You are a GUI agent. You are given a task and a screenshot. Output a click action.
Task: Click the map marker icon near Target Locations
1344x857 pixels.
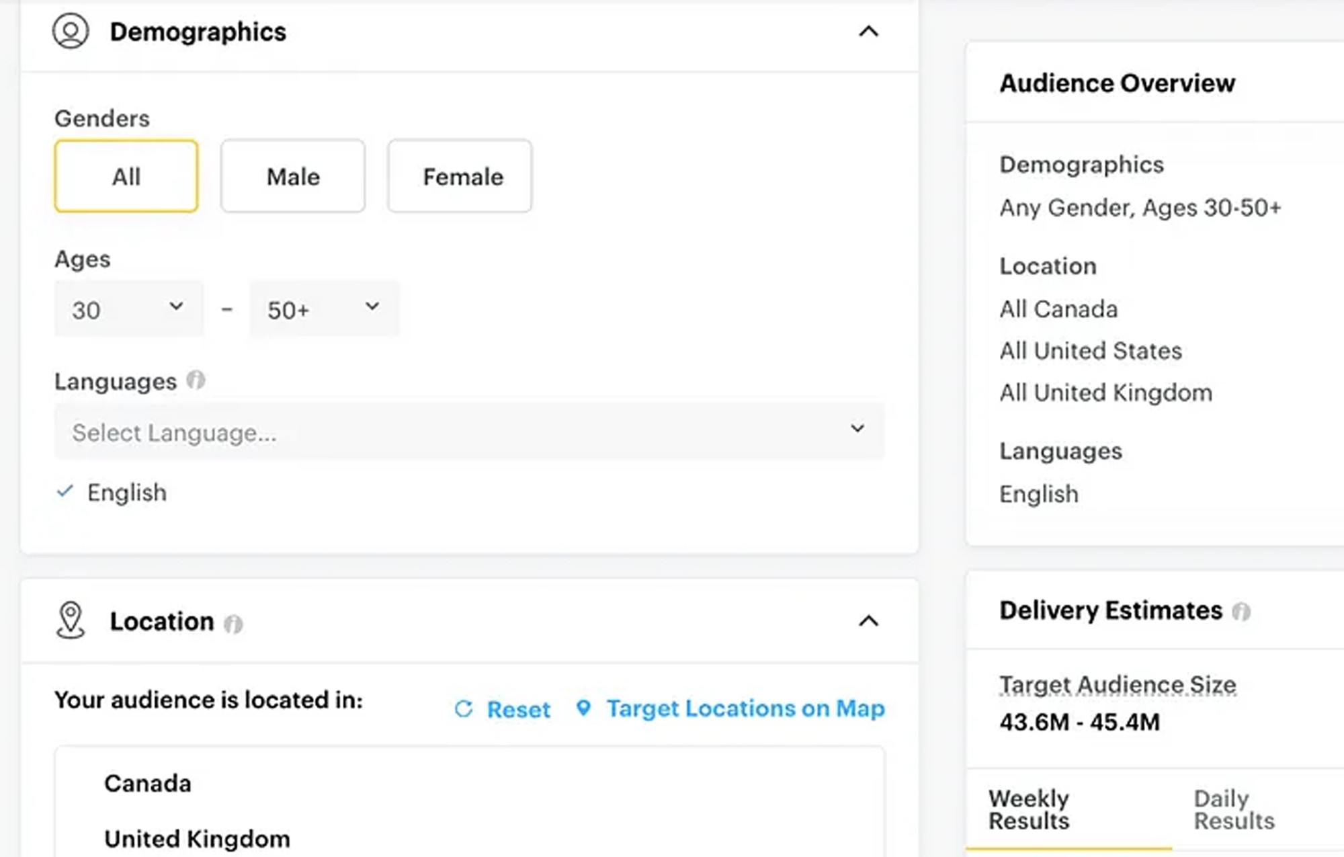583,708
